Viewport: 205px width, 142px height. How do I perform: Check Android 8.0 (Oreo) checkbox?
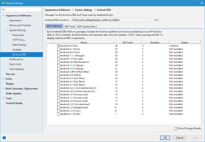59,52
